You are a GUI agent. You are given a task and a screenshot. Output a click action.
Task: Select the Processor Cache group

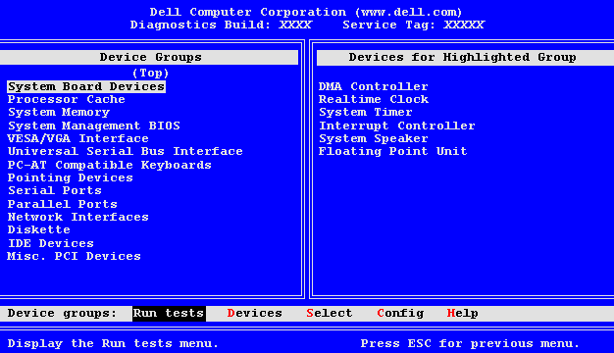(x=66, y=99)
